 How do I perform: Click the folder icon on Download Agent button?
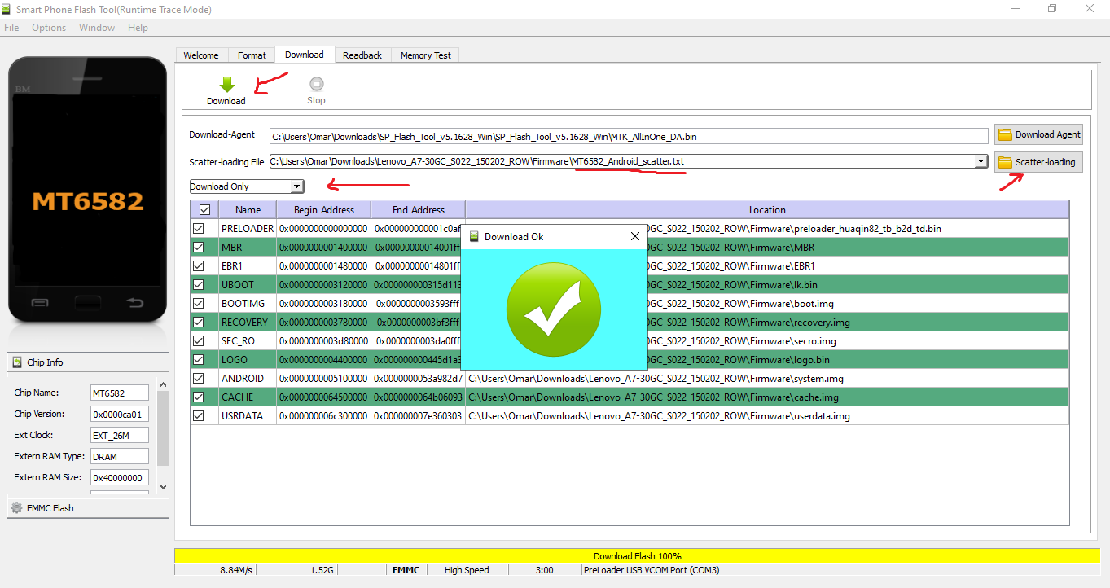click(x=1005, y=134)
